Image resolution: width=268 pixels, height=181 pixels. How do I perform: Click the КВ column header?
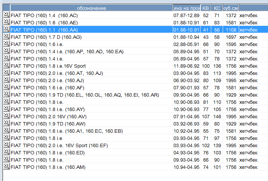point(205,8)
